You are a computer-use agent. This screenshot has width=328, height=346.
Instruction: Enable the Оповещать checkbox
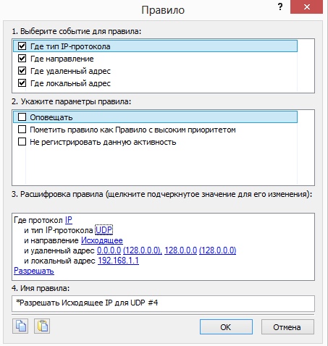[22, 117]
